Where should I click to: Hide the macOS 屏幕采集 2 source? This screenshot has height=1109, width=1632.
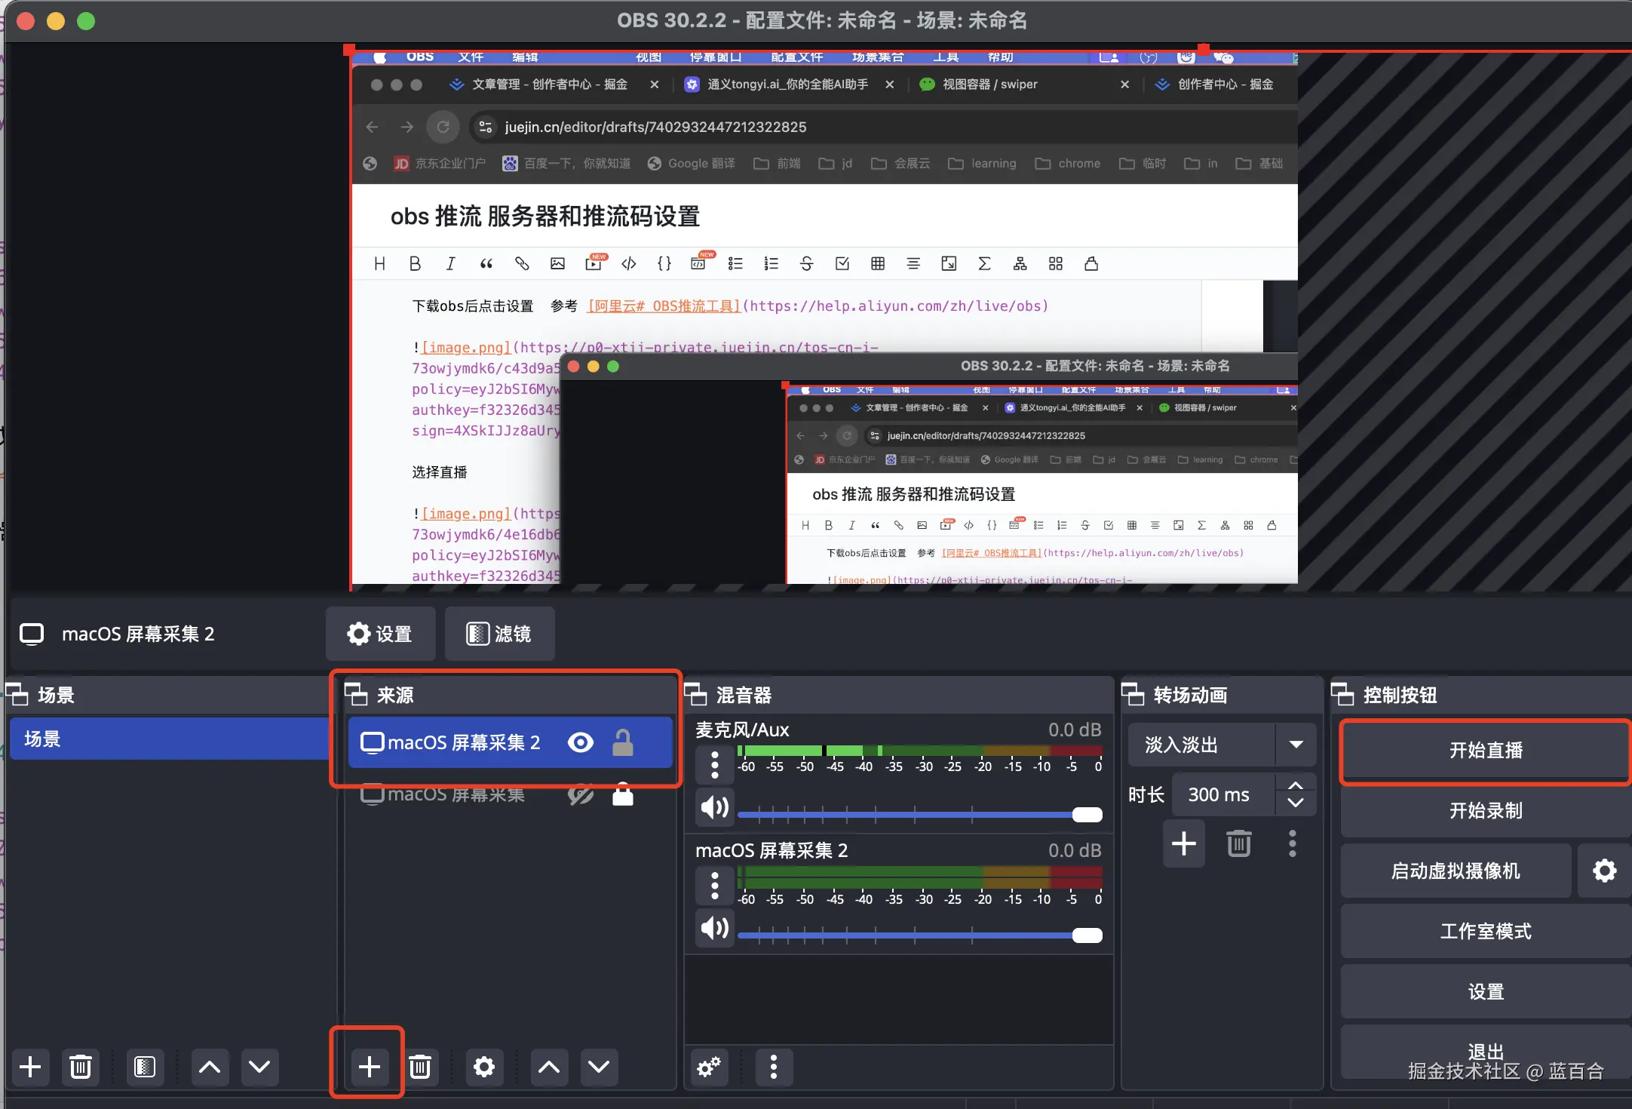pyautogui.click(x=580, y=742)
